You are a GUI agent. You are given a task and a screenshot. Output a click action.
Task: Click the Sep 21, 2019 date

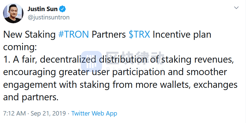tap(48, 113)
